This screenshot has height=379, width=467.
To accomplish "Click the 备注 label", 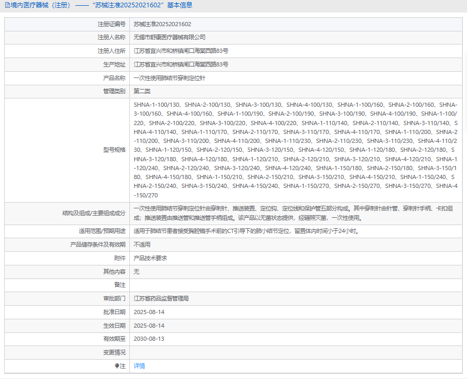I will pos(120,285).
